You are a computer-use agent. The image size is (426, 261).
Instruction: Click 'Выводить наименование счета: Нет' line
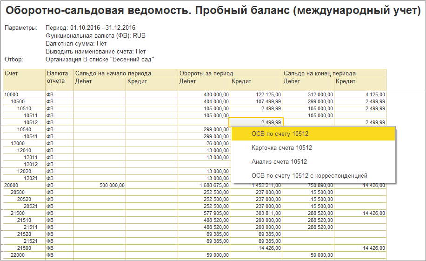pyautogui.click(x=96, y=51)
